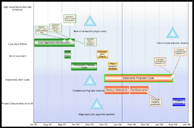
Task: Click the Aug '07 axis label
Action: coord(47,124)
